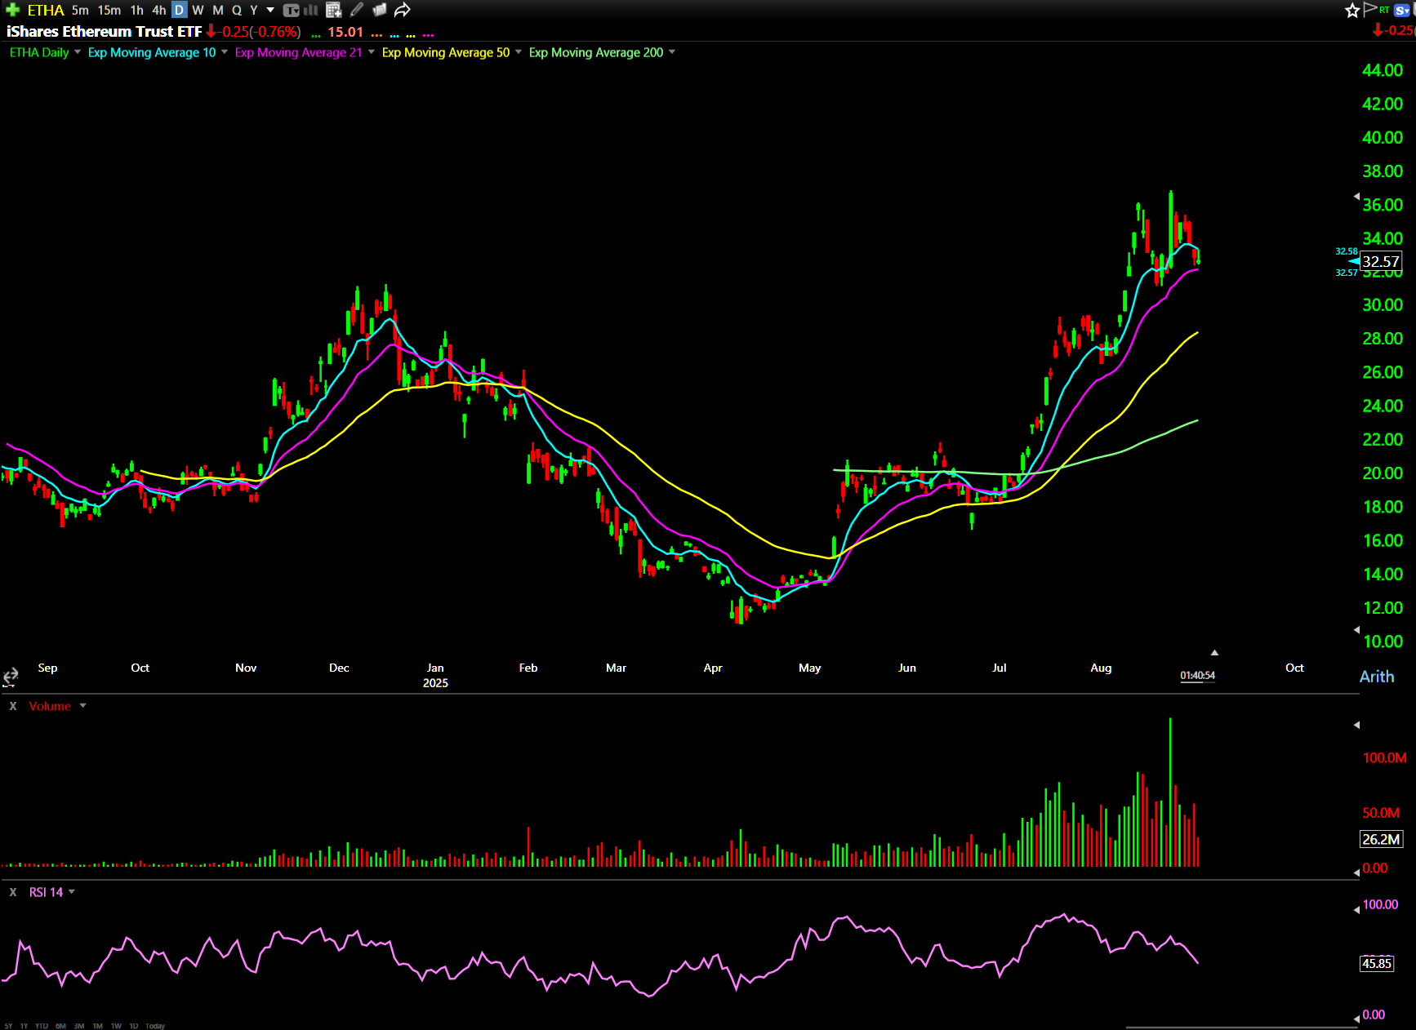
Task: Click the ETHA ticker symbol field
Action: point(46,10)
